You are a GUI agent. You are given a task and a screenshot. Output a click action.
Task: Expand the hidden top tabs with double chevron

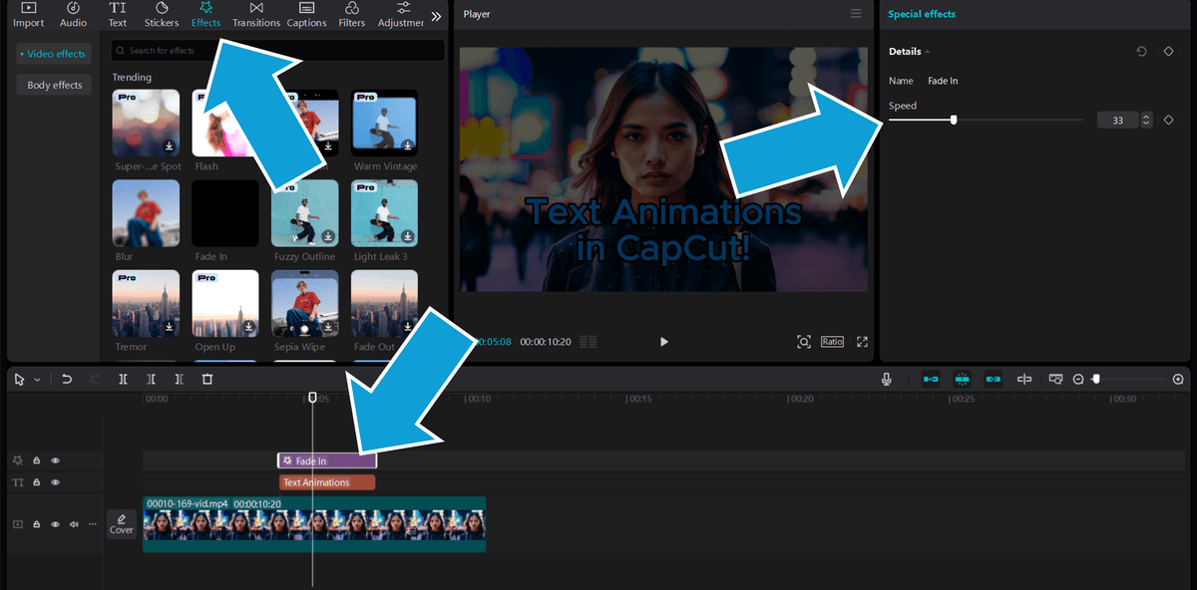pos(436,16)
